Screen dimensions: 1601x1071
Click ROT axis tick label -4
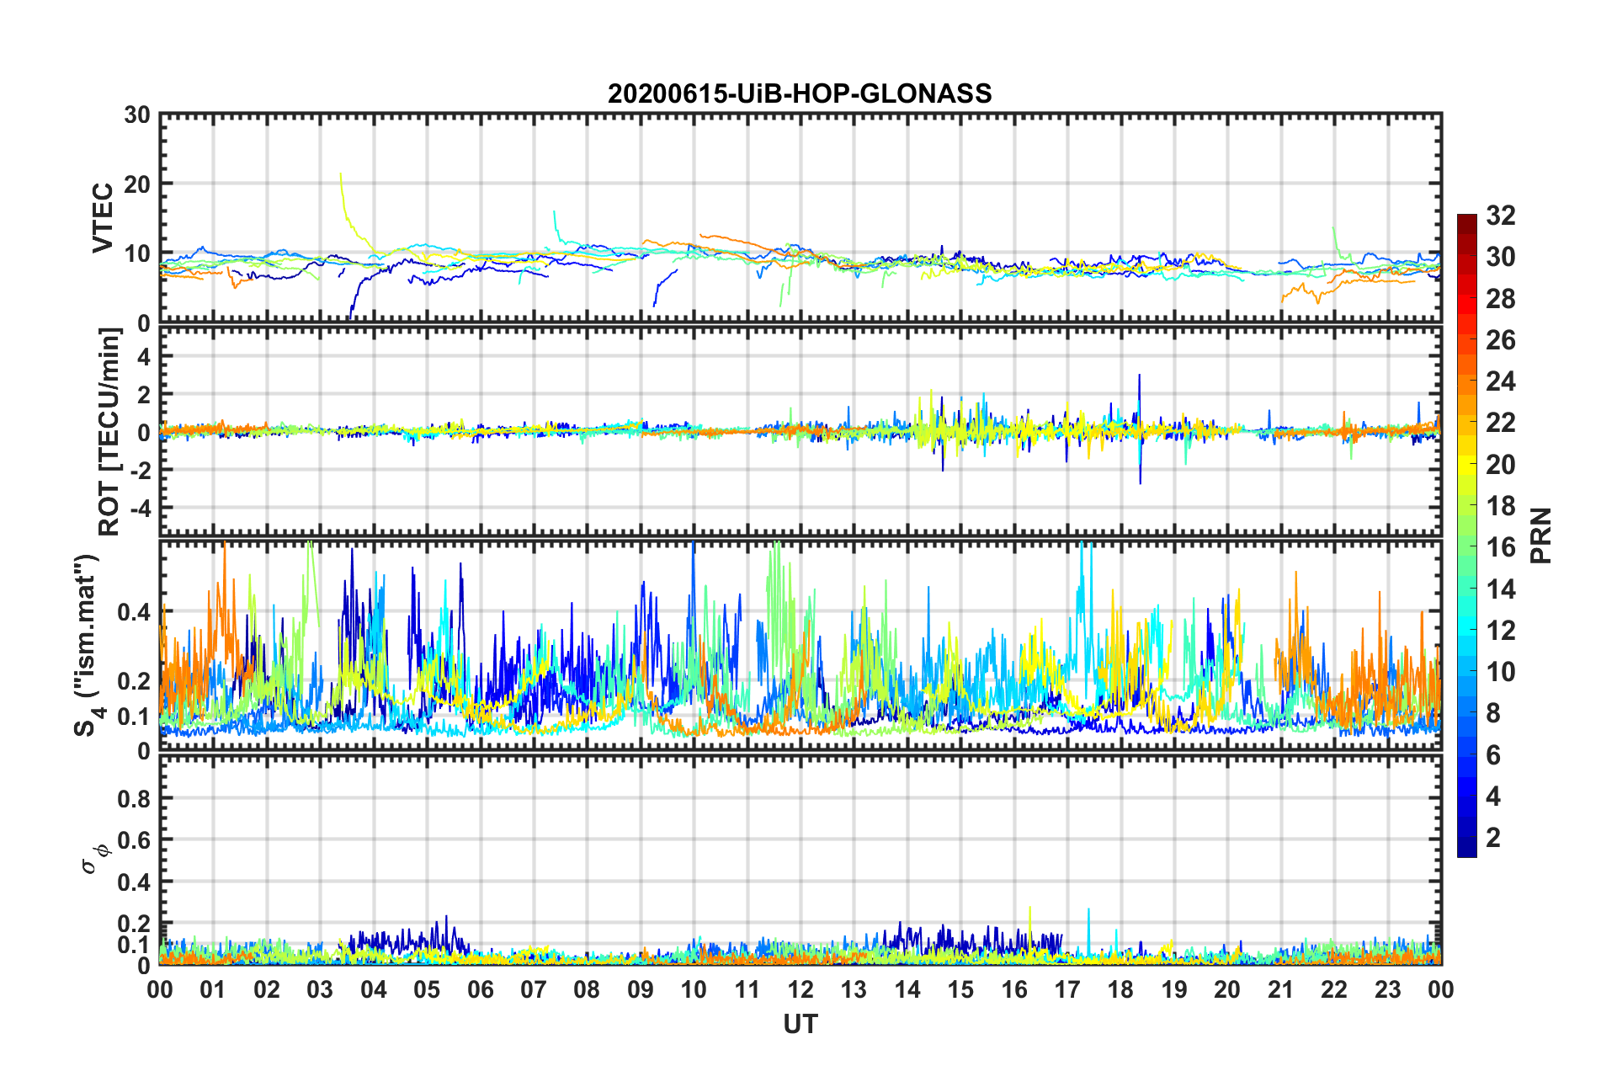tap(140, 508)
